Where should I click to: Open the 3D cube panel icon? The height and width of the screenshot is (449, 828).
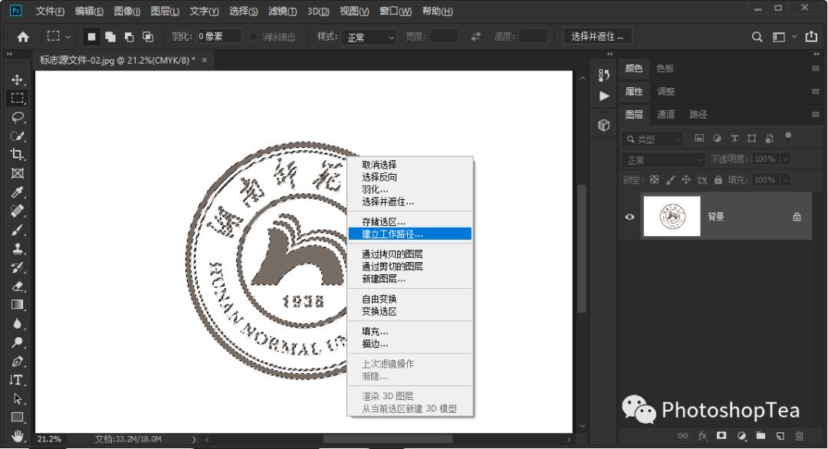tap(604, 126)
